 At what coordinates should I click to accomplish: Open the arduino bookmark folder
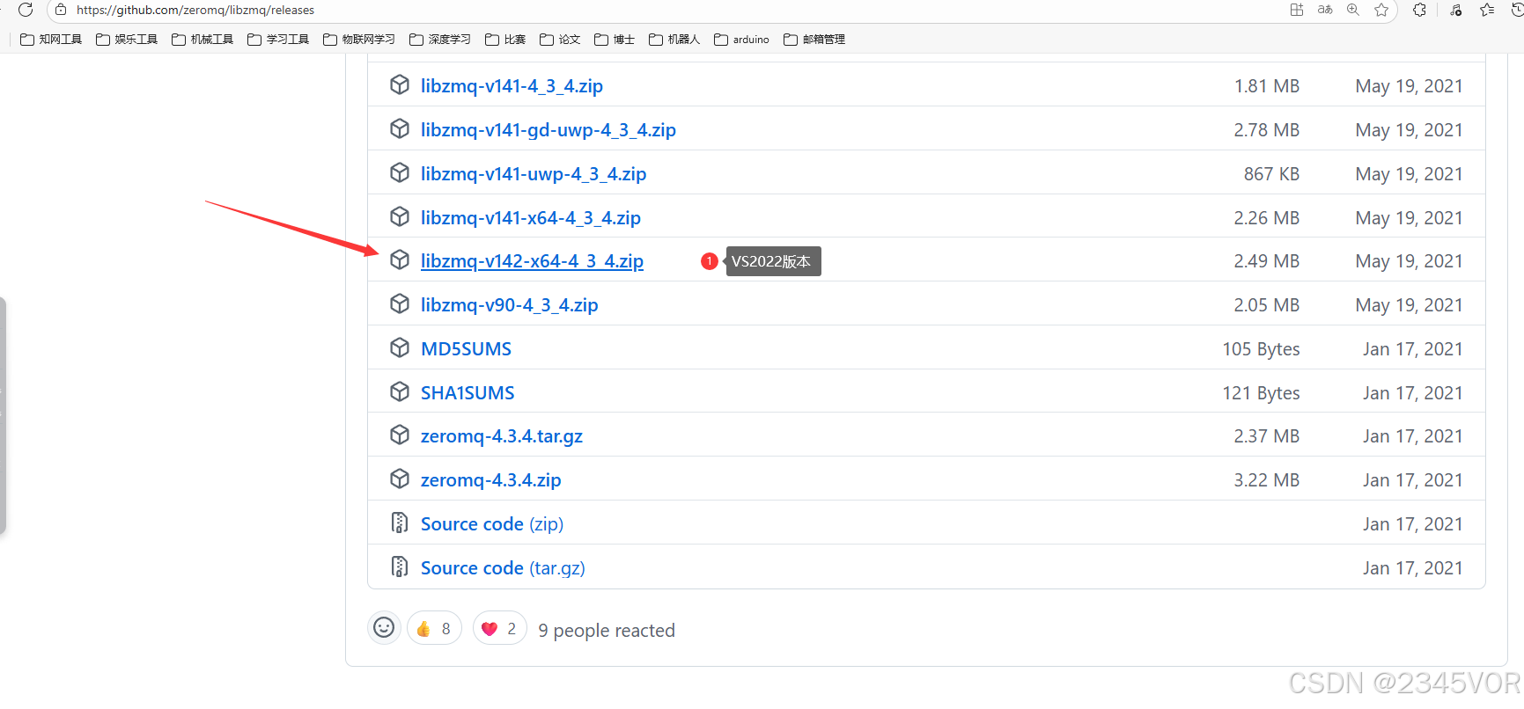[741, 40]
